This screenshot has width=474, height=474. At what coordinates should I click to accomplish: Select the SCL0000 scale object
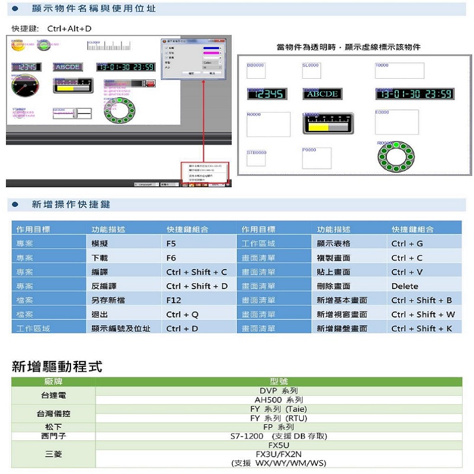tap(109, 46)
